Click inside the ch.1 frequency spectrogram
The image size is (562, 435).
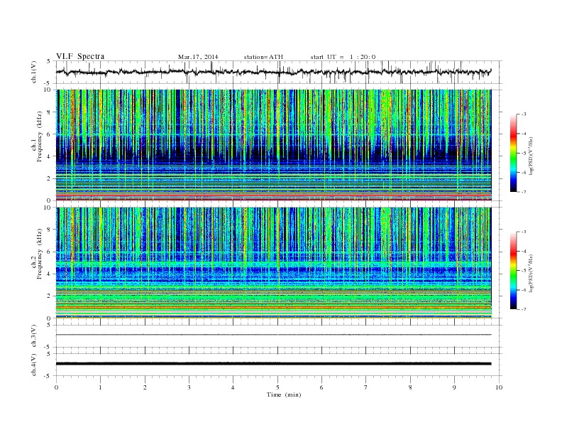pyautogui.click(x=273, y=145)
